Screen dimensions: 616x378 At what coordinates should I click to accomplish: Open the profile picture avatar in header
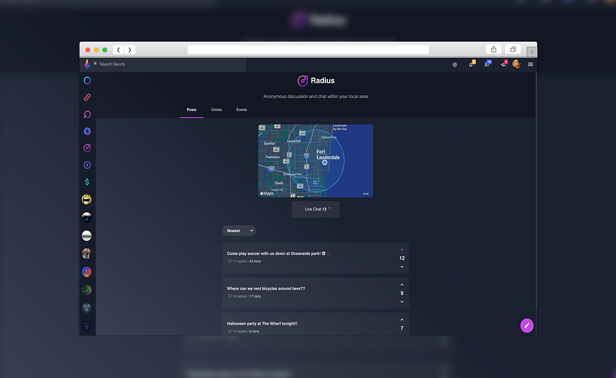(516, 64)
